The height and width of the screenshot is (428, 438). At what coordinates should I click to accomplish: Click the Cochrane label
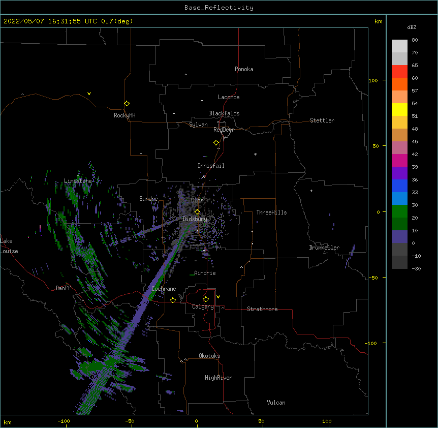[x=164, y=289]
